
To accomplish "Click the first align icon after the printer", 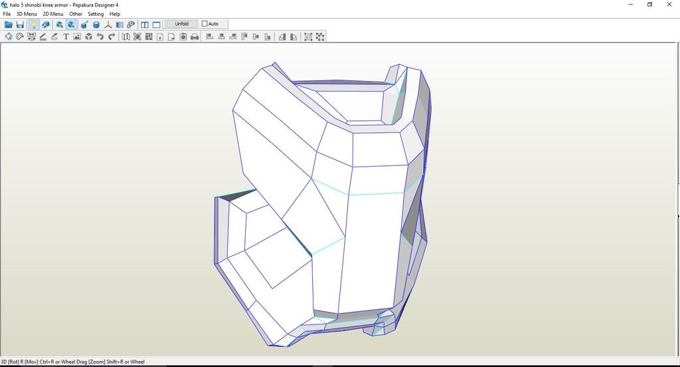I will click(x=210, y=37).
